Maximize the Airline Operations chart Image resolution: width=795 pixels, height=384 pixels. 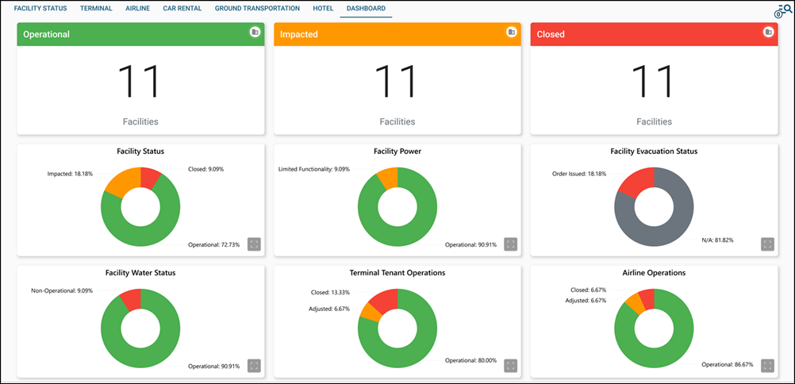tap(767, 366)
